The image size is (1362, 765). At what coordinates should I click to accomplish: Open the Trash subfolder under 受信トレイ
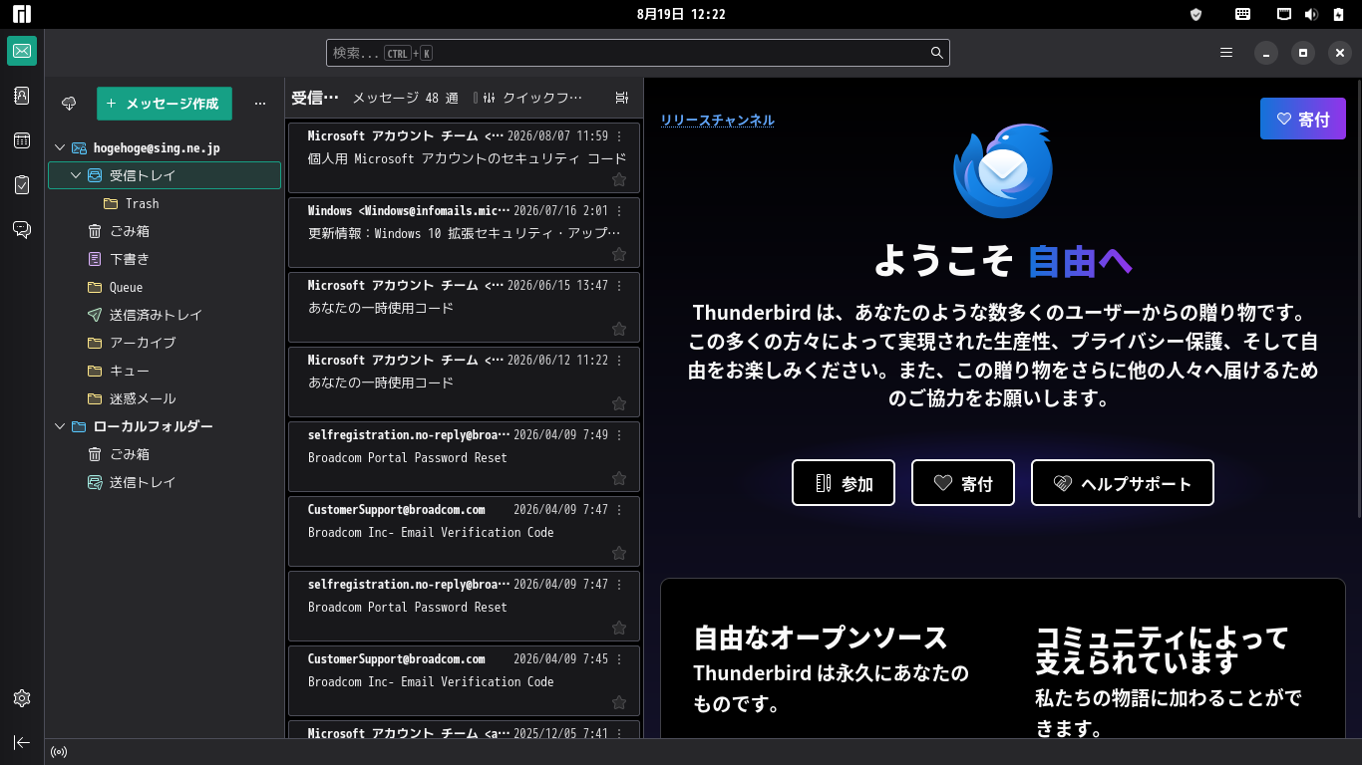pyautogui.click(x=165, y=203)
